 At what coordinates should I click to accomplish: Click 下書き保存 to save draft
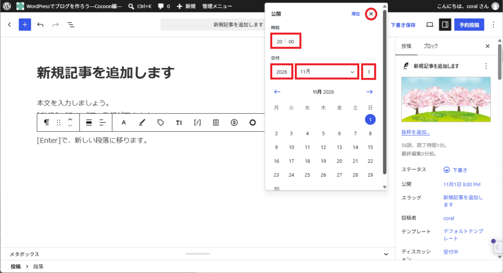click(x=403, y=25)
